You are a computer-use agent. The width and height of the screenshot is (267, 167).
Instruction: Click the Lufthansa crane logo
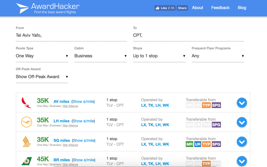(x=26, y=122)
